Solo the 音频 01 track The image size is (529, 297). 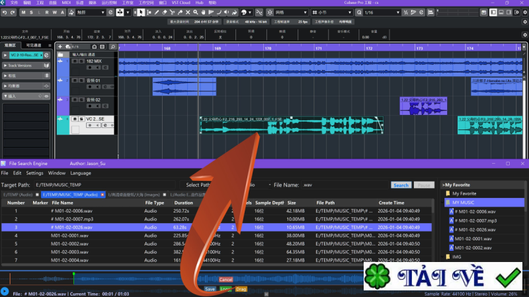point(81,81)
